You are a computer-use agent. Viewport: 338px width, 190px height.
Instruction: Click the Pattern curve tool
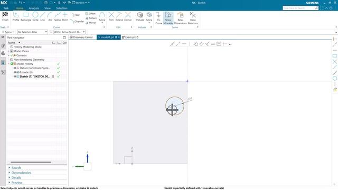point(91,18)
